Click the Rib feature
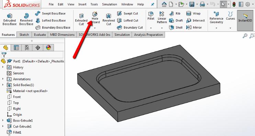Screen dimensions: 255x136 tap(175, 13)
